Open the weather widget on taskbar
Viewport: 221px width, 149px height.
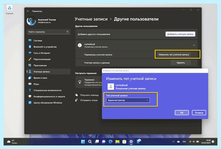(12, 142)
